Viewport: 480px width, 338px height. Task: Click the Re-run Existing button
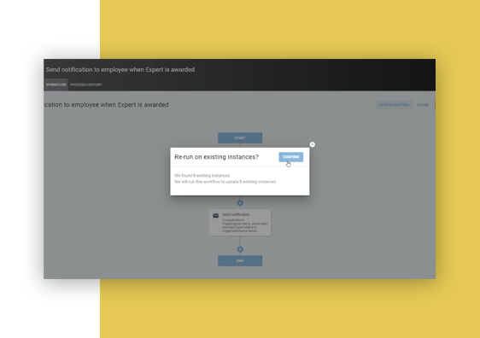coord(394,105)
